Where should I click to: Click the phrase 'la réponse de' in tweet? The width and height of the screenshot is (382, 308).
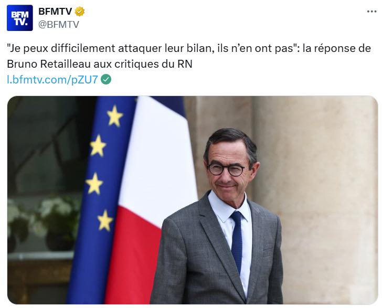point(337,48)
